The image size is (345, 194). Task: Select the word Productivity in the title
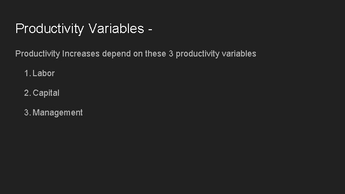coord(50,29)
